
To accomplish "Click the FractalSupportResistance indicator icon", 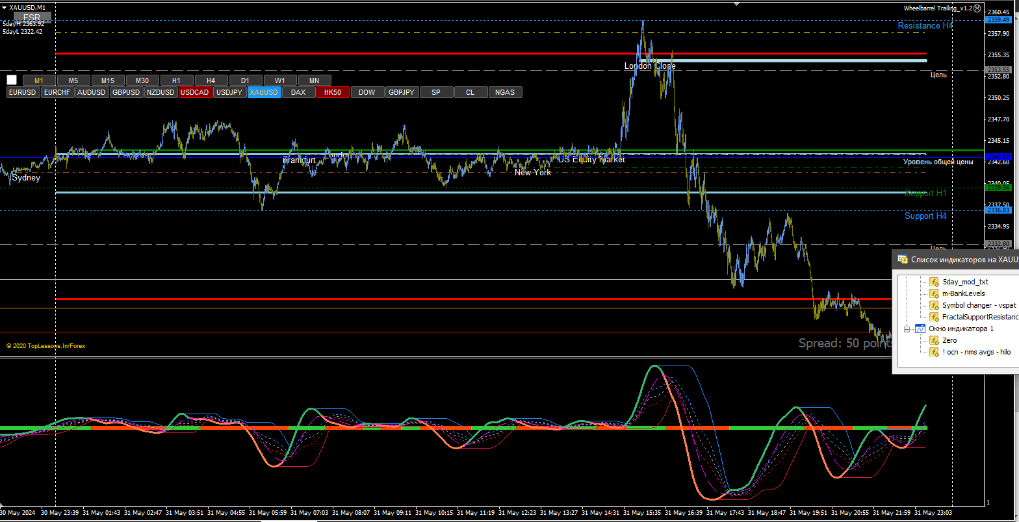I will pos(934,317).
